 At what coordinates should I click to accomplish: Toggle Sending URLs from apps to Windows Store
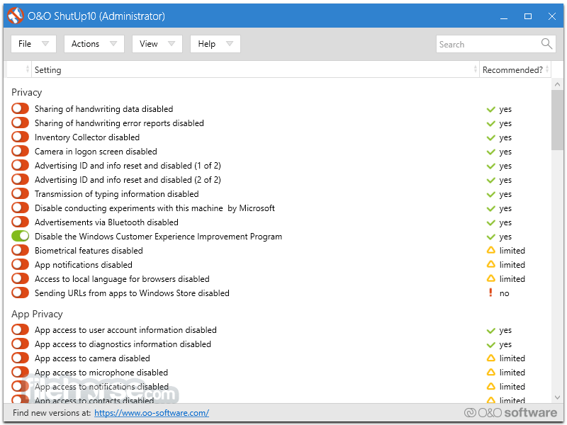pos(20,293)
